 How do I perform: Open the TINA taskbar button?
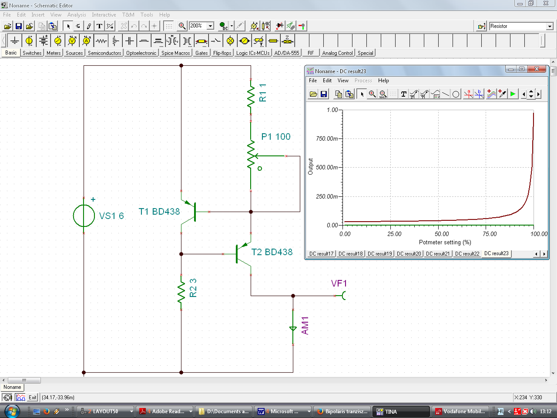click(x=401, y=411)
